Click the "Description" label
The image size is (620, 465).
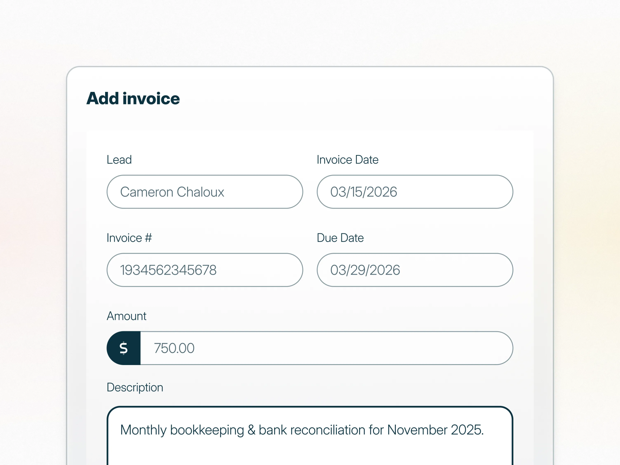(135, 387)
